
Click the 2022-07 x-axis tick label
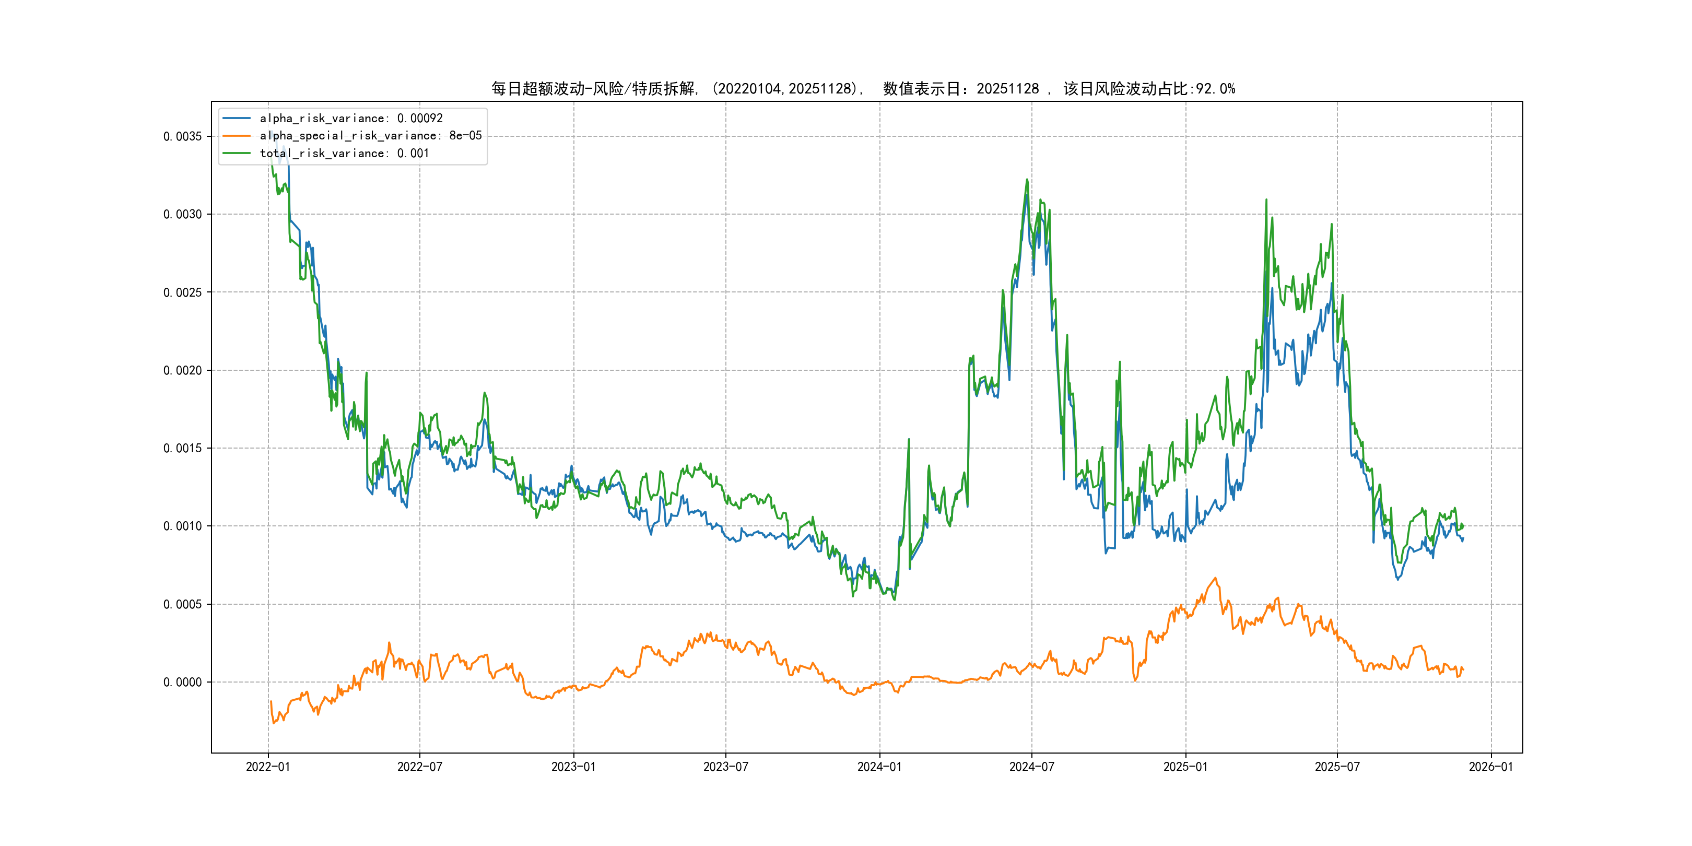pyautogui.click(x=420, y=767)
